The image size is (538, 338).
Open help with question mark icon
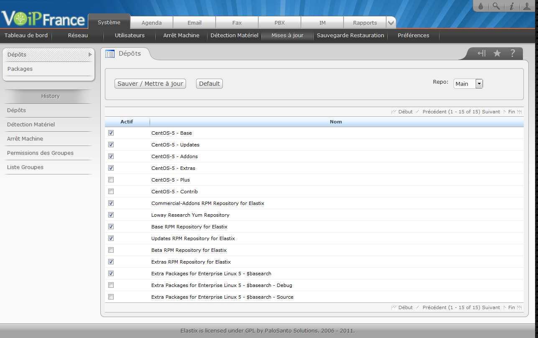click(513, 53)
